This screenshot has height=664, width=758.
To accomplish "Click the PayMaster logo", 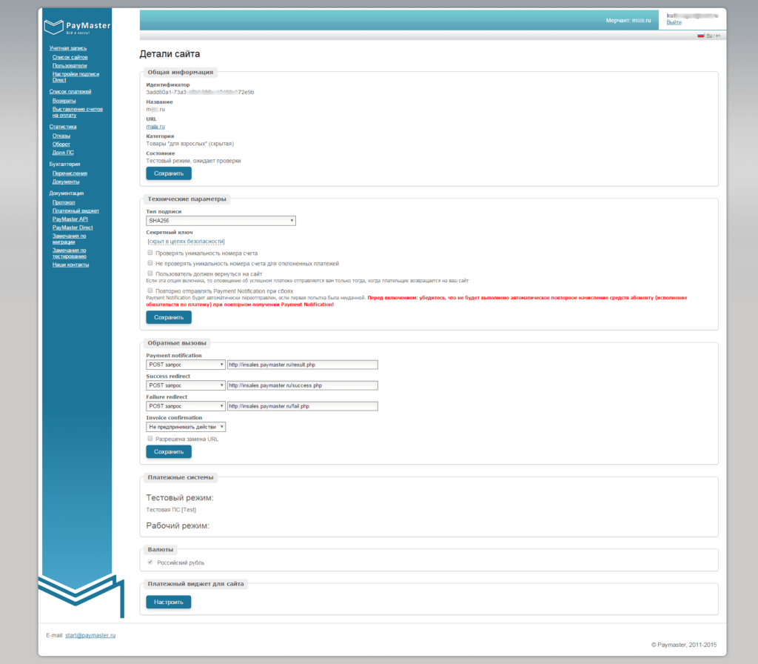I will click(x=77, y=27).
